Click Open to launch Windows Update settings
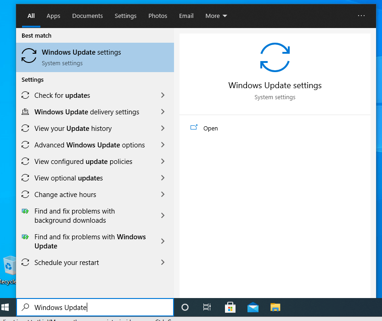Screen dimensions: 382x321 (x=210, y=128)
